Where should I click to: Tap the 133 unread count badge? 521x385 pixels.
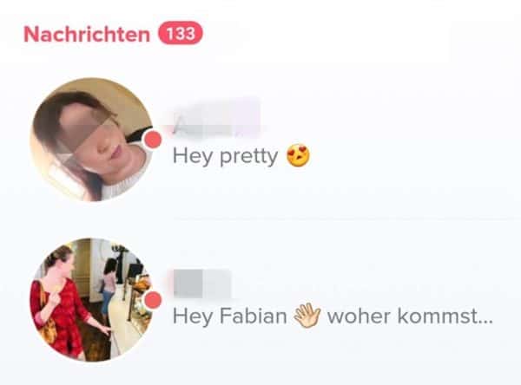tap(181, 33)
